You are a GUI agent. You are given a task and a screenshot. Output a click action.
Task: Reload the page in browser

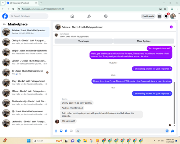[13, 9]
